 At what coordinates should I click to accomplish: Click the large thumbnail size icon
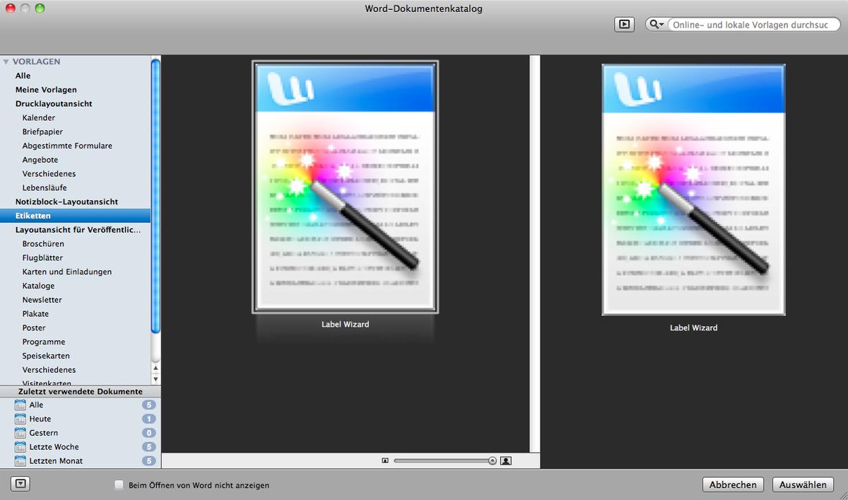(506, 460)
